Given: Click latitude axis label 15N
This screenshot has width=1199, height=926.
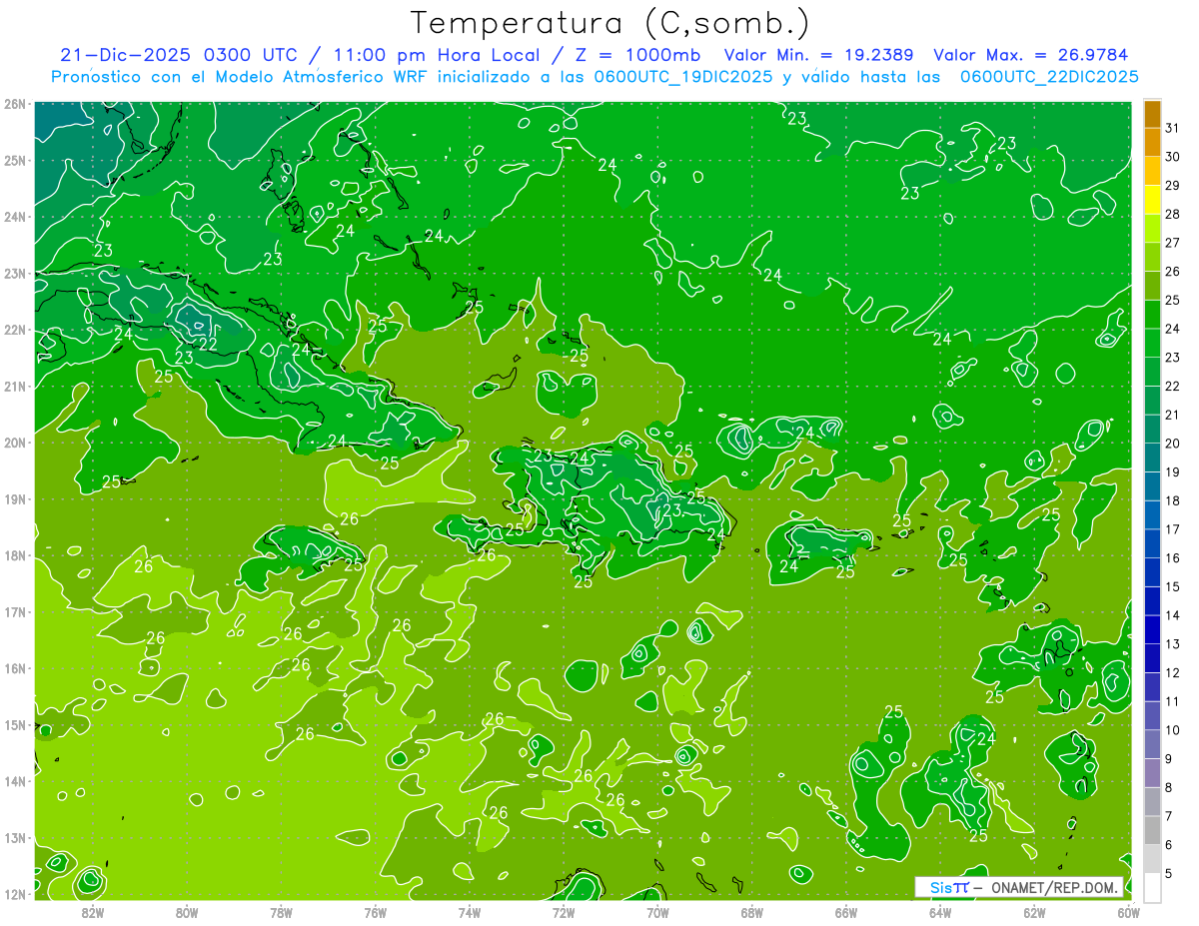Looking at the screenshot, I should tap(15, 724).
